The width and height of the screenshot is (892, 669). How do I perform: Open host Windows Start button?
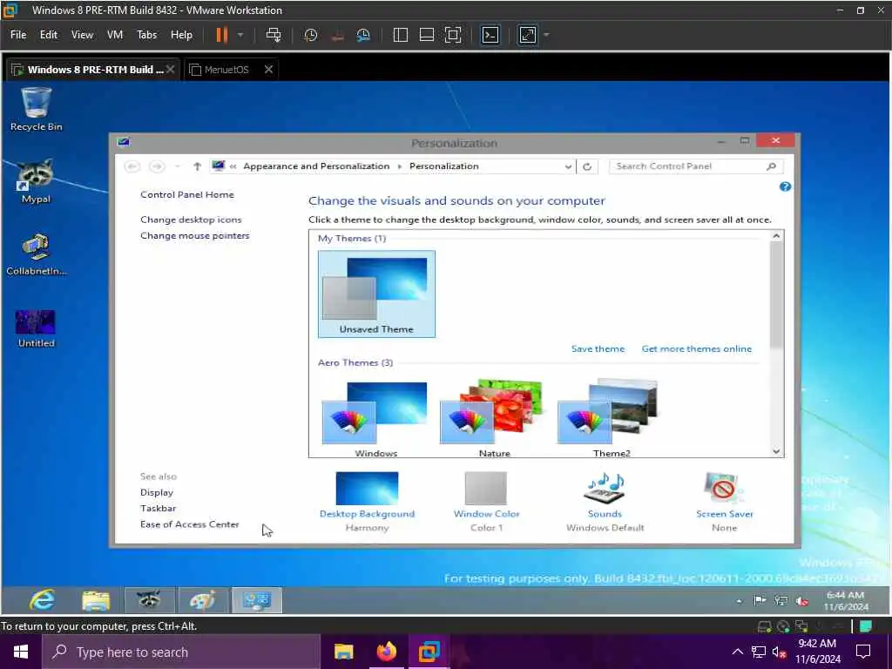[21, 652]
